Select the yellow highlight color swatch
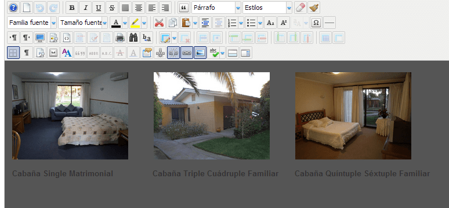This screenshot has width=449, height=208. 135,23
